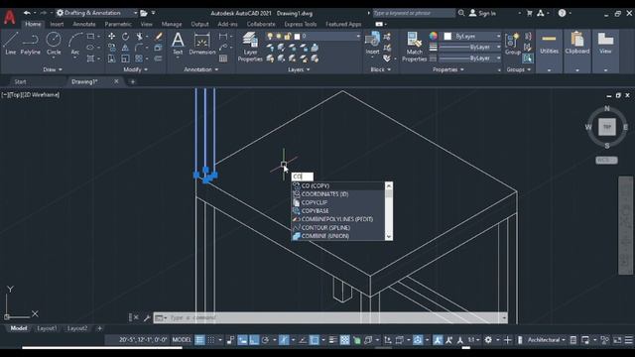
Task: Toggle transparency display in status bar
Action: (344, 340)
